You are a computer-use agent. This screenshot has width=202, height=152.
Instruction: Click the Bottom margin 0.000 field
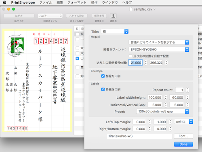click(160, 129)
